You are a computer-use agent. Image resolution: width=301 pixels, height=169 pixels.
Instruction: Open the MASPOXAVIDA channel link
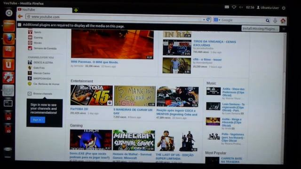42,78
